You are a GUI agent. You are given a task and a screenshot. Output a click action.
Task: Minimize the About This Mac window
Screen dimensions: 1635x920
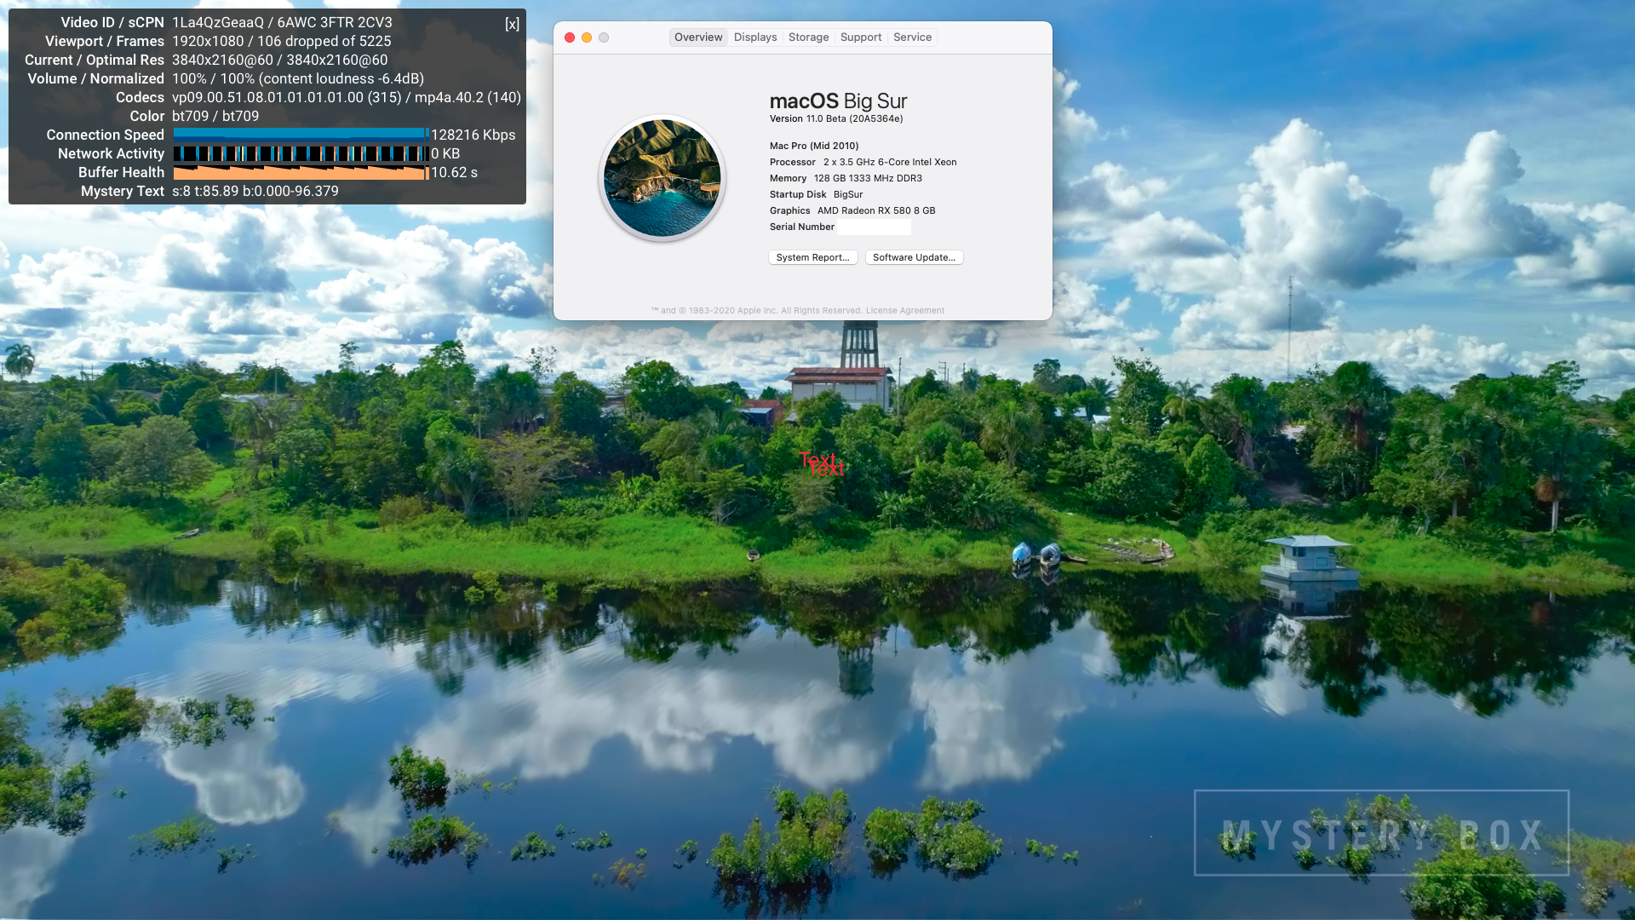tap(587, 37)
